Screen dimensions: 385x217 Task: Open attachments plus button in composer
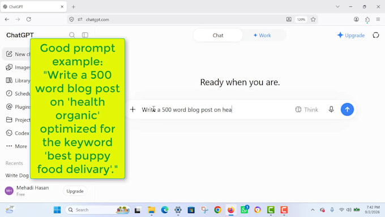(x=133, y=109)
